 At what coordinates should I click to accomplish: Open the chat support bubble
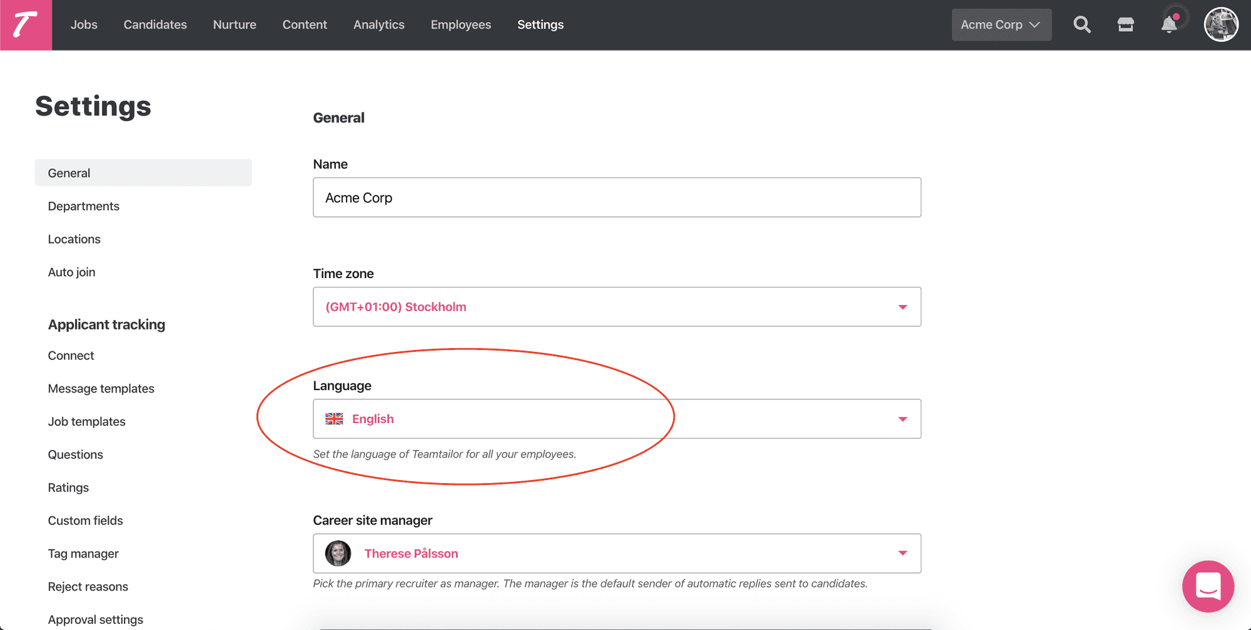click(x=1208, y=586)
